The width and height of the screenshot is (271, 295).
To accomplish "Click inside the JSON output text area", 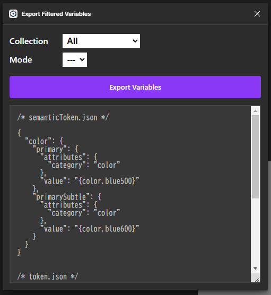I will 130,194.
